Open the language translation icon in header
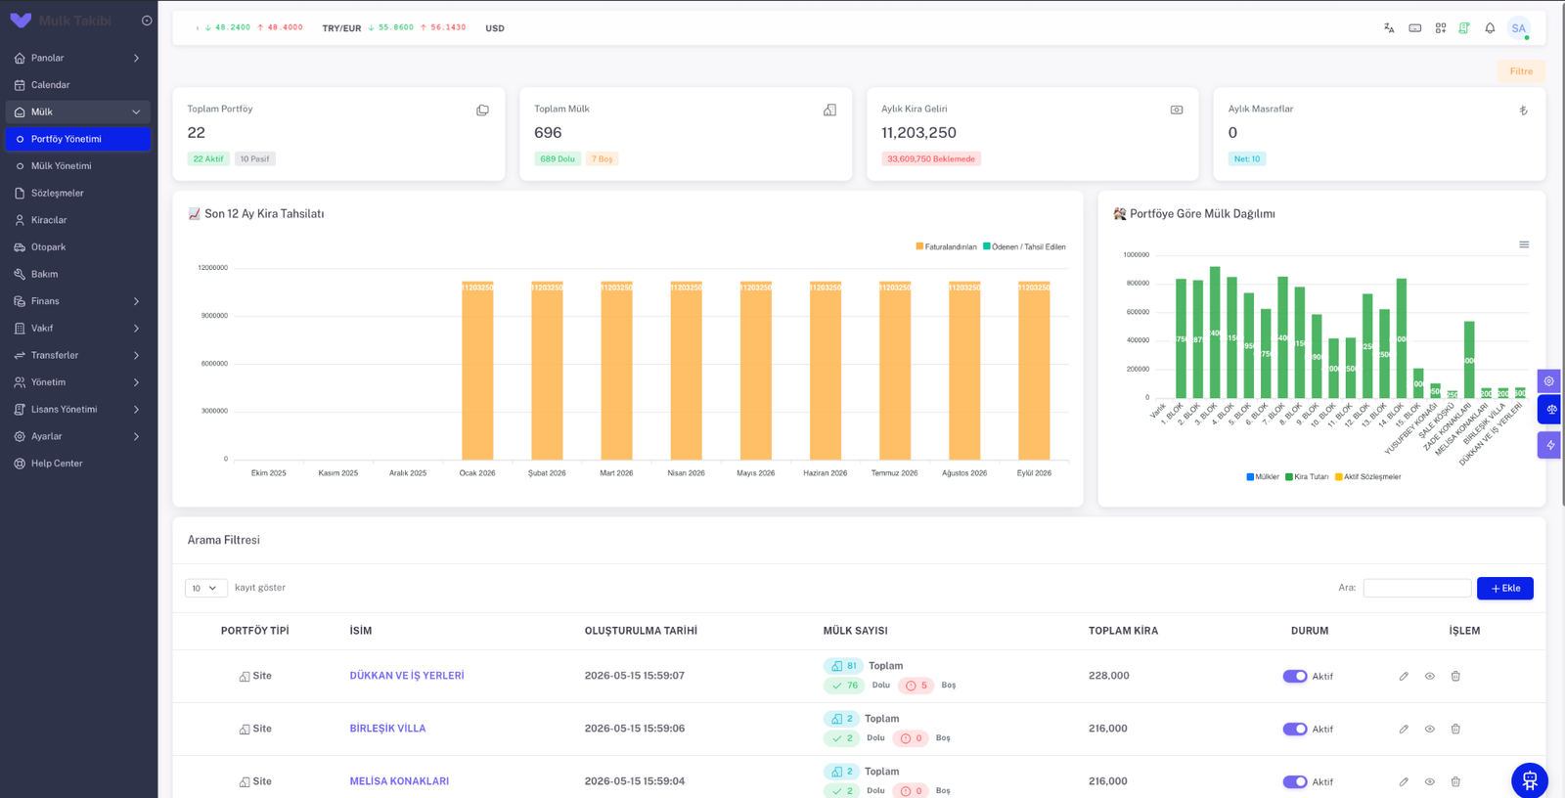Viewport: 1565px width, 798px height. point(1389,28)
